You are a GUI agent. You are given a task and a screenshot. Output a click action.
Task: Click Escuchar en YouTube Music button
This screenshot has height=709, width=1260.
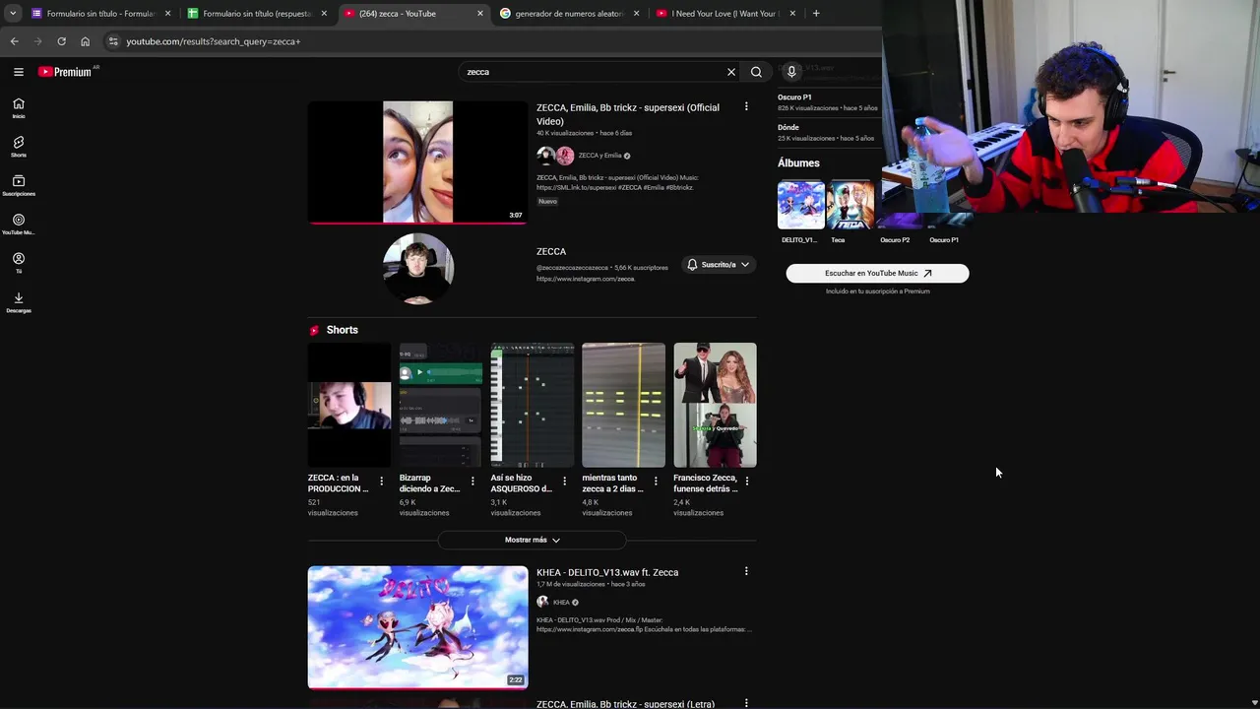click(877, 274)
